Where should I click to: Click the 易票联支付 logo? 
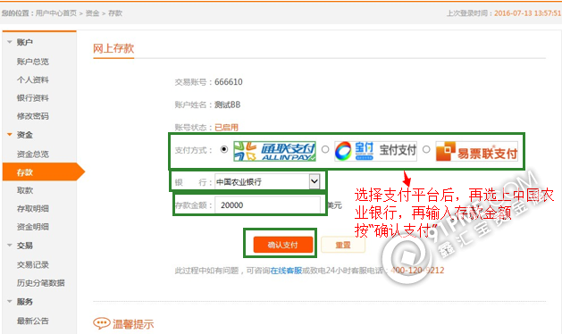click(477, 151)
